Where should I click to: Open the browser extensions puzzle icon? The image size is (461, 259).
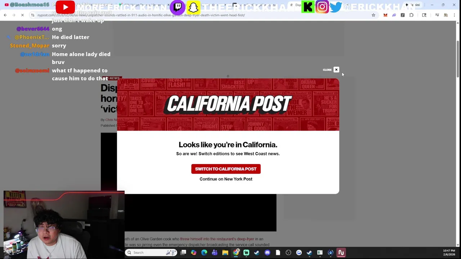click(411, 15)
